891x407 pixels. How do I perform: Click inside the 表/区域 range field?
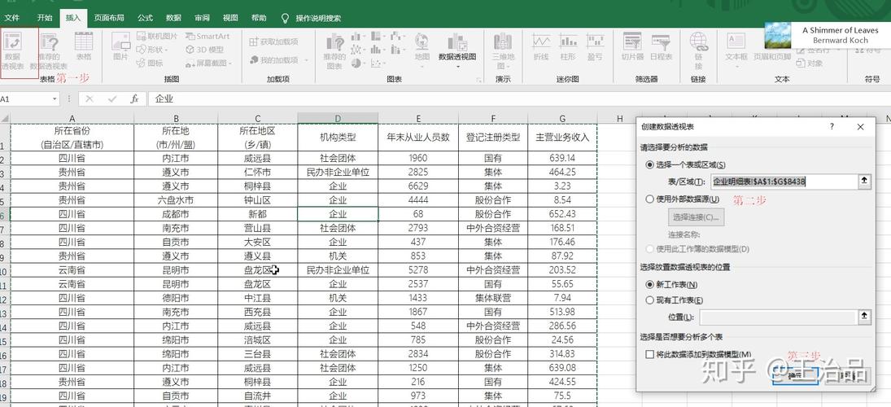pos(783,182)
